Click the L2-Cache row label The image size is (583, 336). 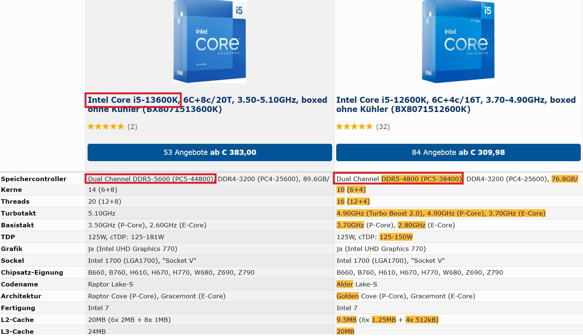(17, 320)
